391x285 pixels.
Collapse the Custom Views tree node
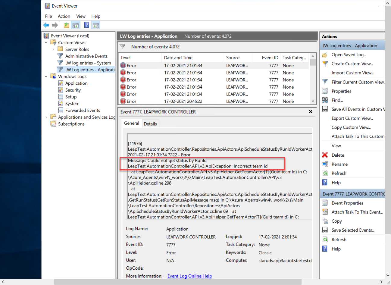tap(46, 43)
